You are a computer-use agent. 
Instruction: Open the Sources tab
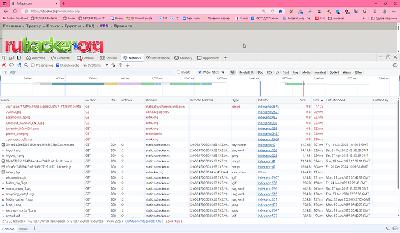(108, 58)
